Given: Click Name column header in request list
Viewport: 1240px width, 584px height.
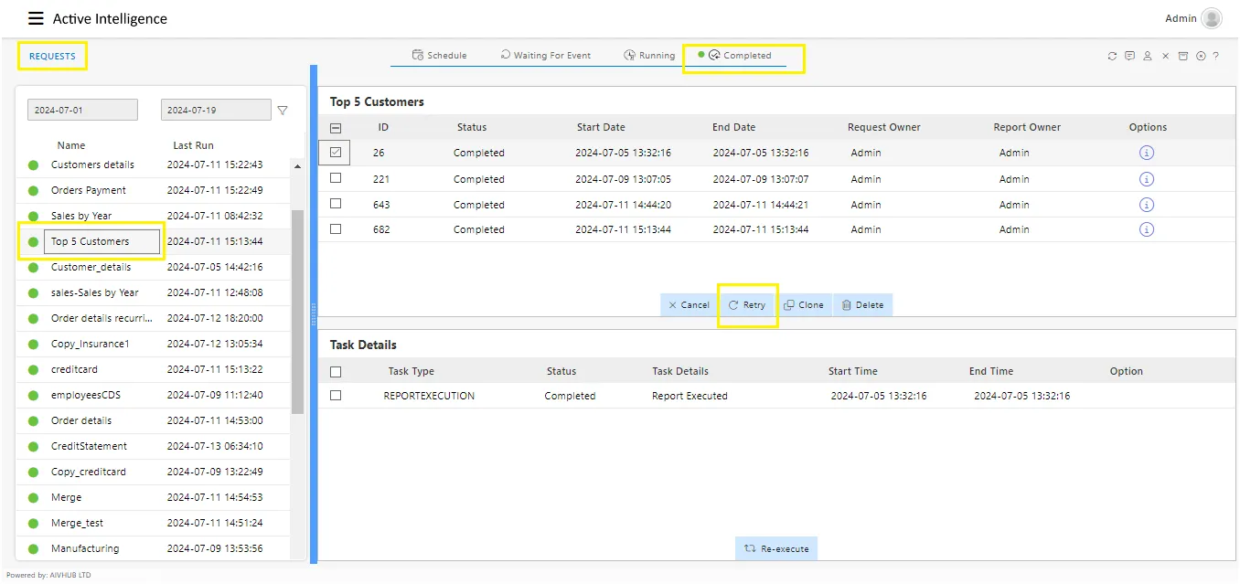Looking at the screenshot, I should 70,146.
